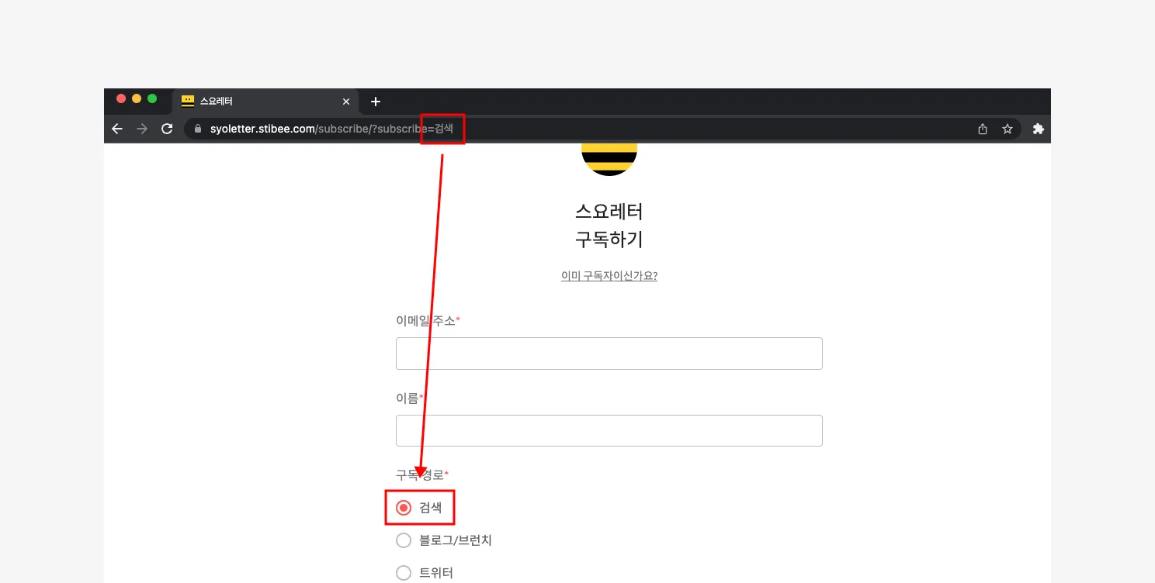The height and width of the screenshot is (583, 1155).
Task: Select the 검색 radio option
Action: coord(404,508)
